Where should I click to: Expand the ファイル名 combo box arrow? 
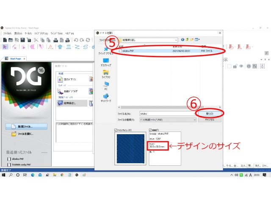(x=195, y=114)
